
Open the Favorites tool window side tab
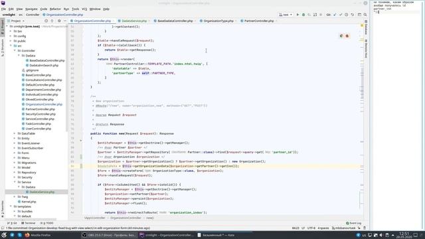[x=3, y=208]
